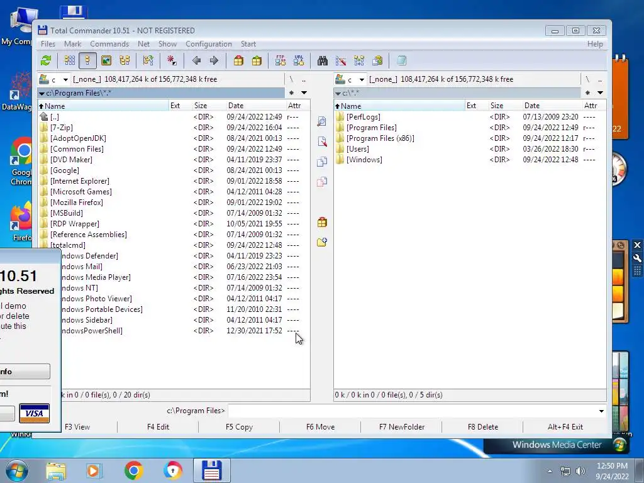Click the F7 NewFolder button
The image size is (644, 483).
click(402, 427)
